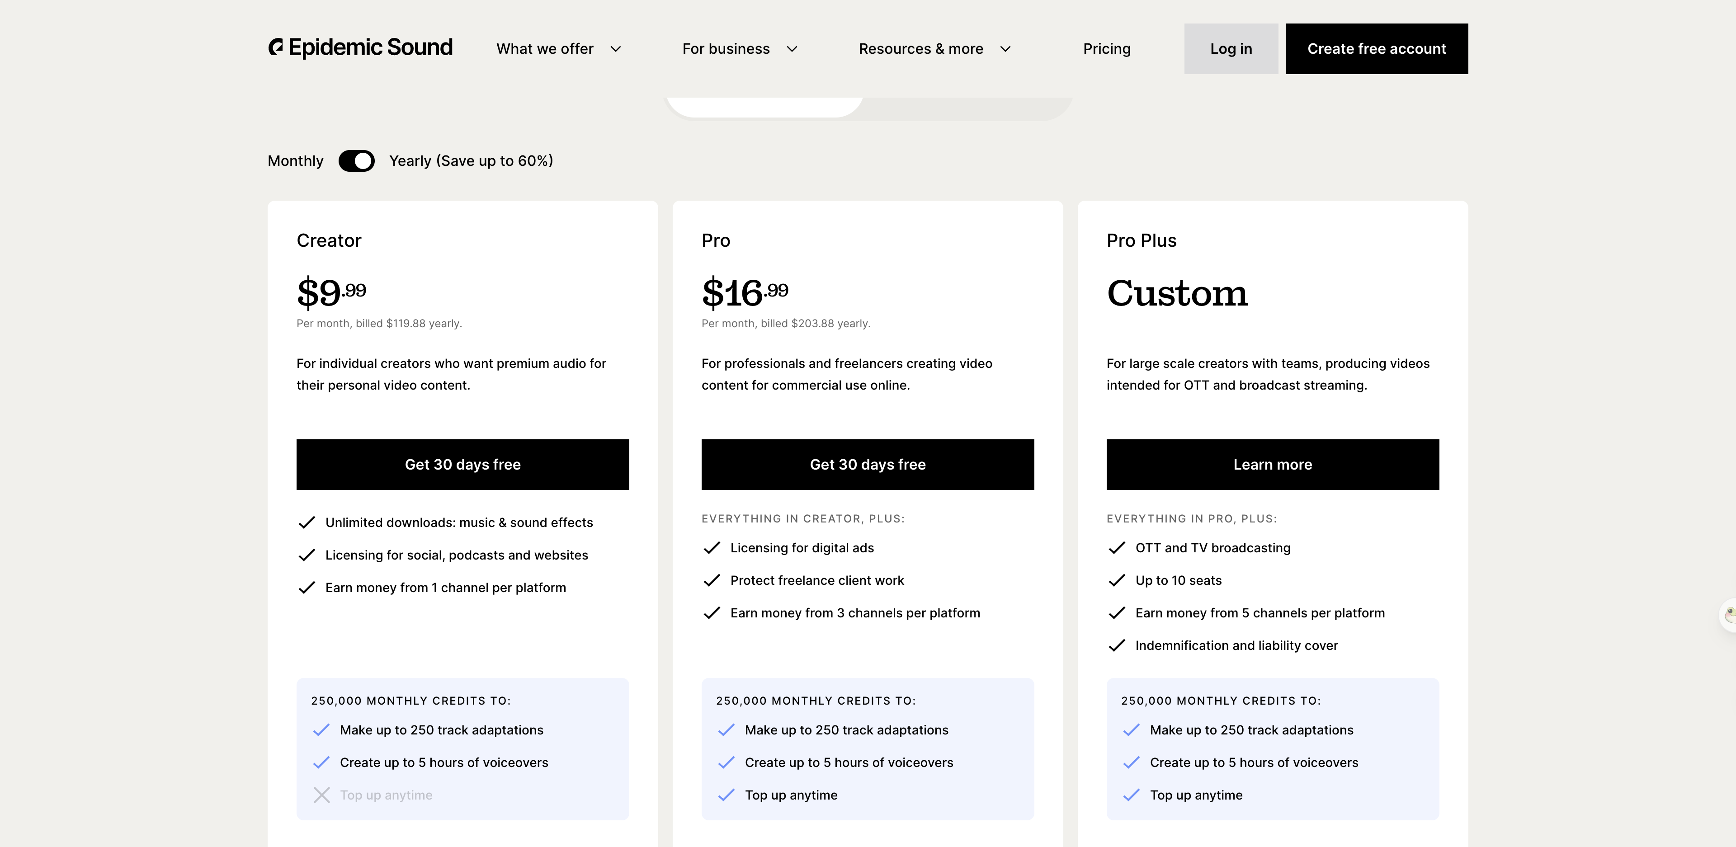Click Creator's blue check for track adaptations
1736x847 pixels.
(321, 730)
